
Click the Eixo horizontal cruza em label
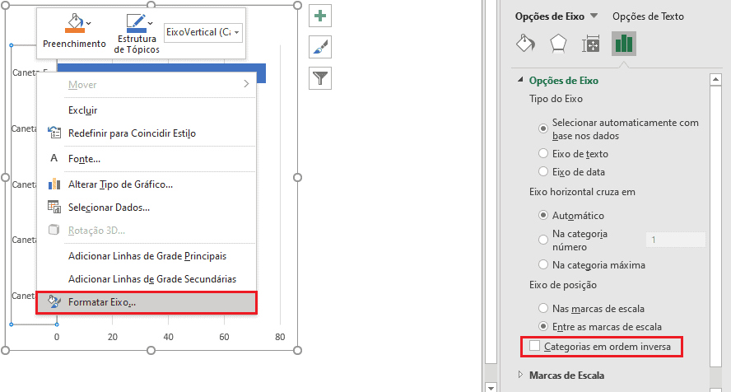582,192
